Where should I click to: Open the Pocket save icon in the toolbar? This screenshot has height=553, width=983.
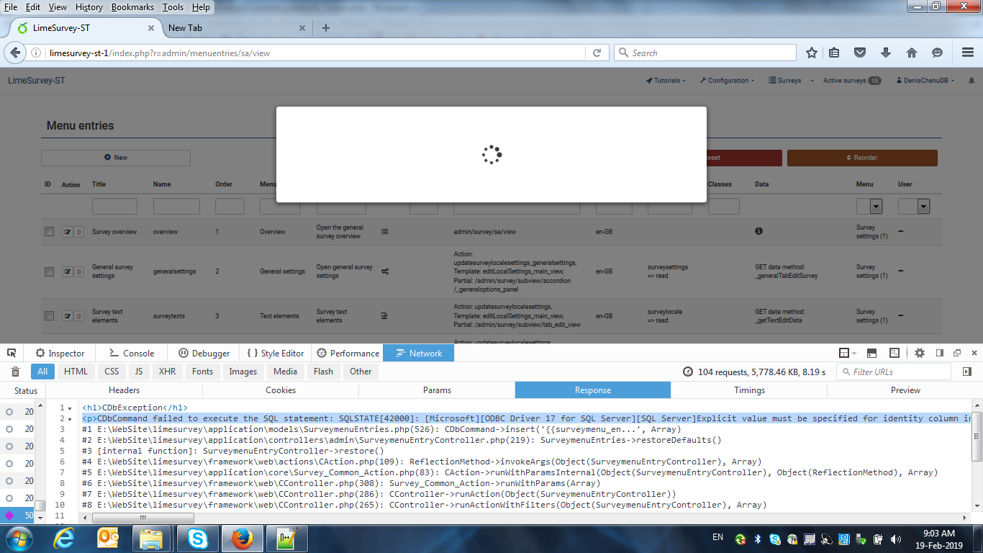[x=859, y=53]
